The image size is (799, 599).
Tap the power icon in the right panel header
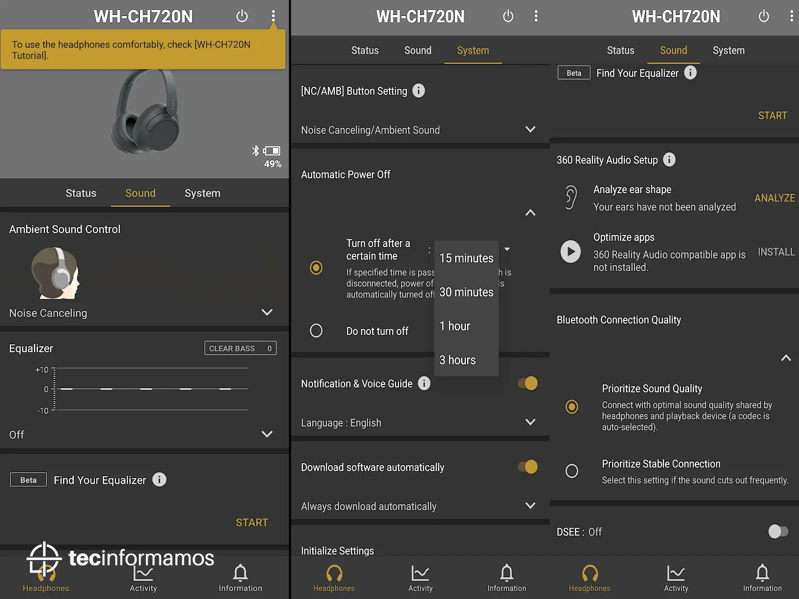tap(764, 16)
